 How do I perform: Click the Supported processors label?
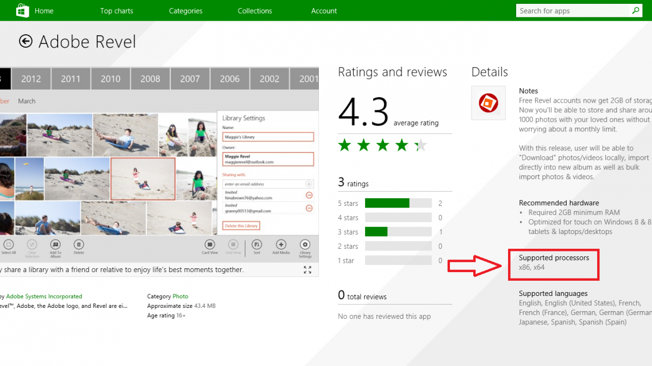coord(554,257)
